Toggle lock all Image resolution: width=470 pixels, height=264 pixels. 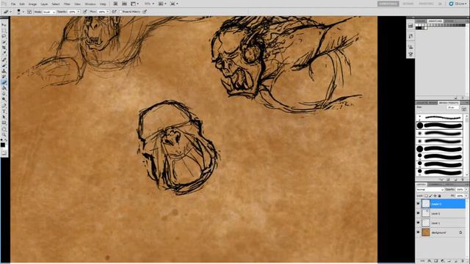(x=439, y=196)
